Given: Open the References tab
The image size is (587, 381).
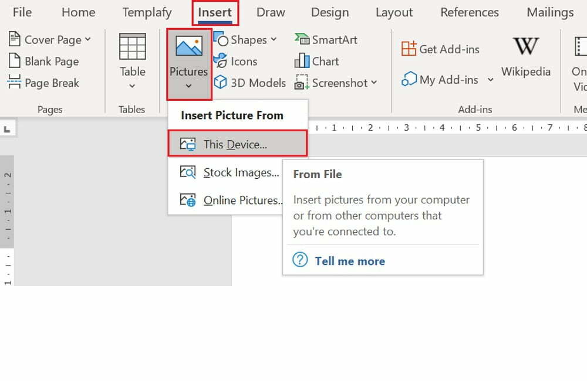Looking at the screenshot, I should pyautogui.click(x=470, y=12).
